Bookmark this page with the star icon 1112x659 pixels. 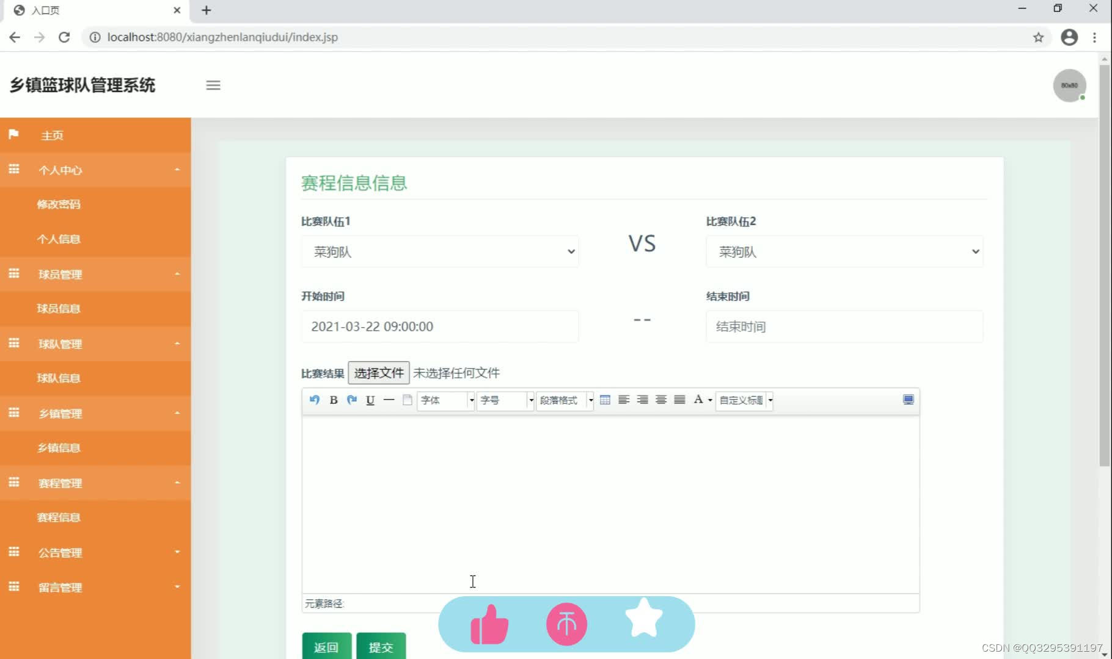(1039, 37)
